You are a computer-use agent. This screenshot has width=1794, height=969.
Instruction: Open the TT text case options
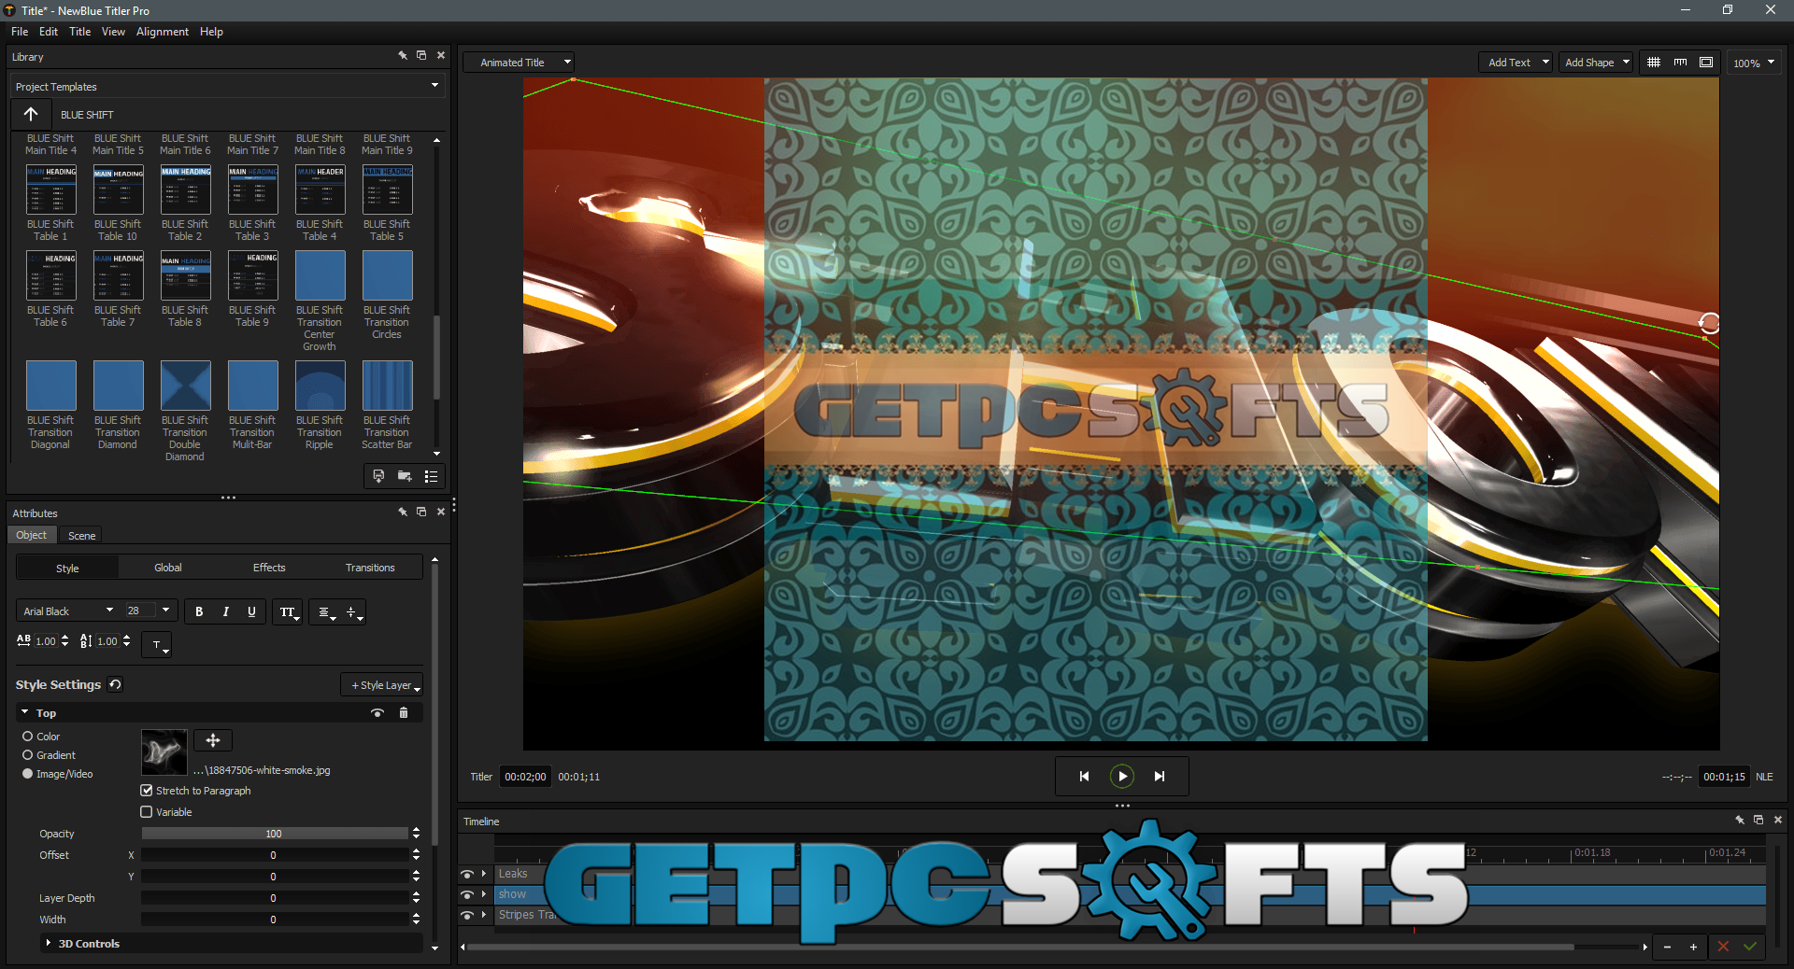288,612
